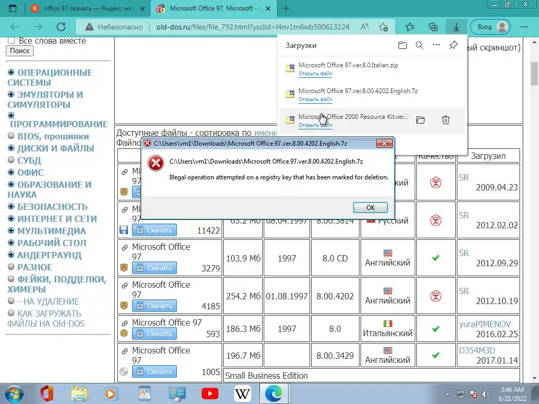The width and height of the screenshot is (539, 404).
Task: Click SR uploader link dated 2012.09.29
Action: 464,253
